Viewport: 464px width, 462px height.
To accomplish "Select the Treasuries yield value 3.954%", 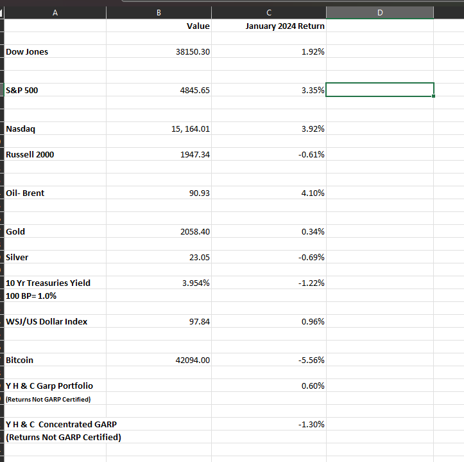I will tap(159, 283).
